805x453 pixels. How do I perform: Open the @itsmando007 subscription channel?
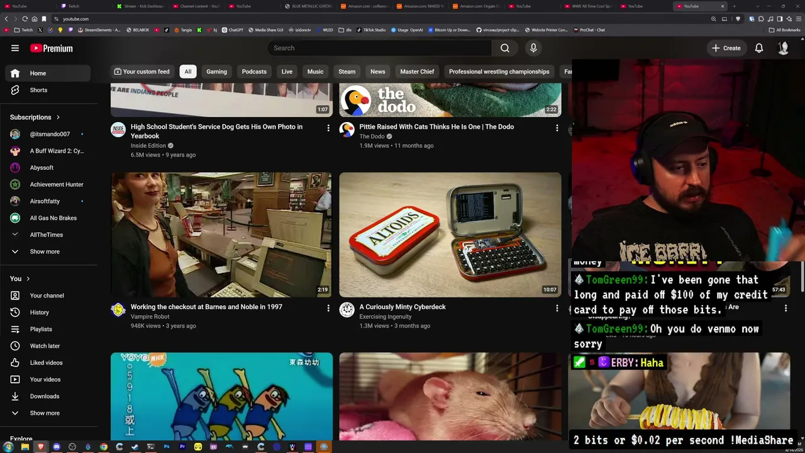[48, 134]
